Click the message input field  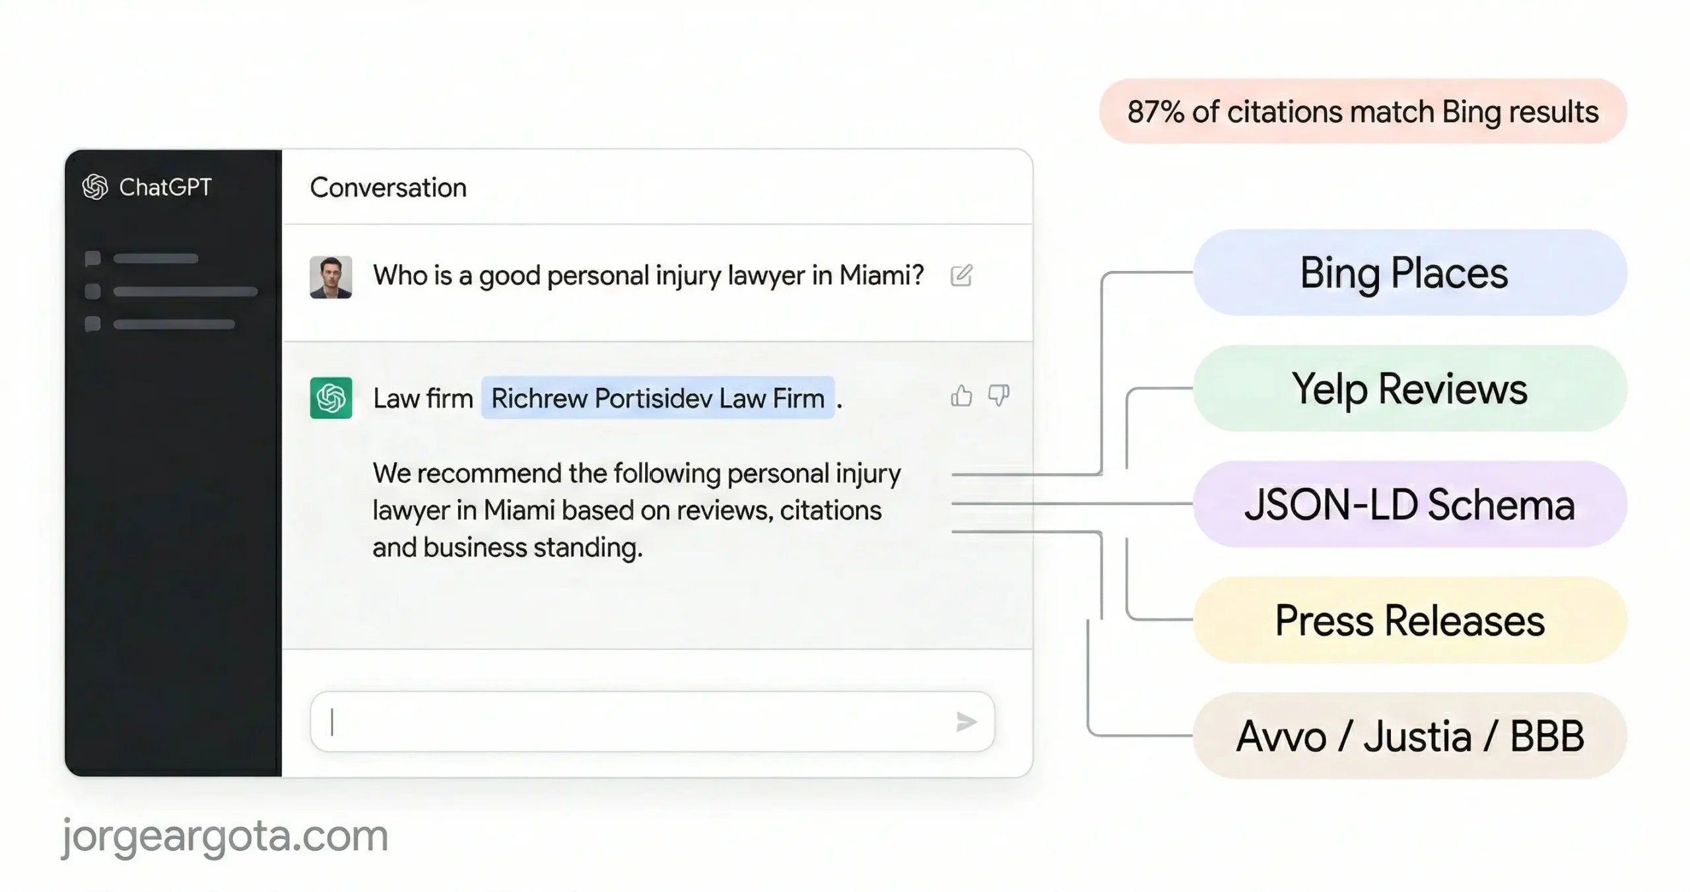click(x=634, y=722)
